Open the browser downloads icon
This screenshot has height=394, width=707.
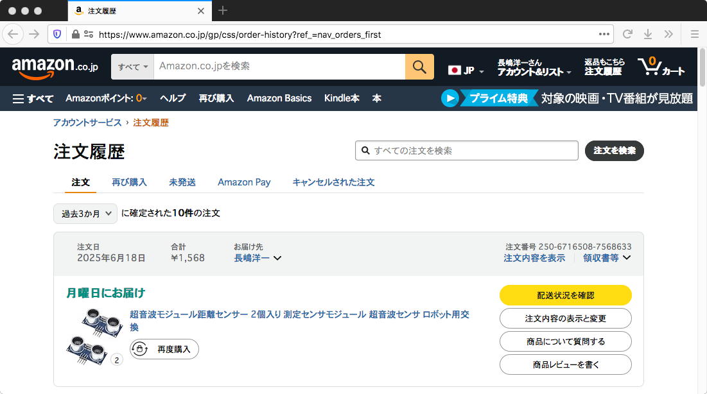click(x=648, y=34)
